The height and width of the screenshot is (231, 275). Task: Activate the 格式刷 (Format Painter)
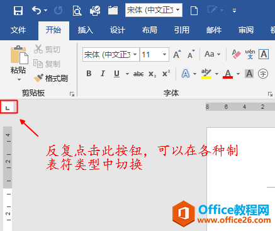(50, 78)
